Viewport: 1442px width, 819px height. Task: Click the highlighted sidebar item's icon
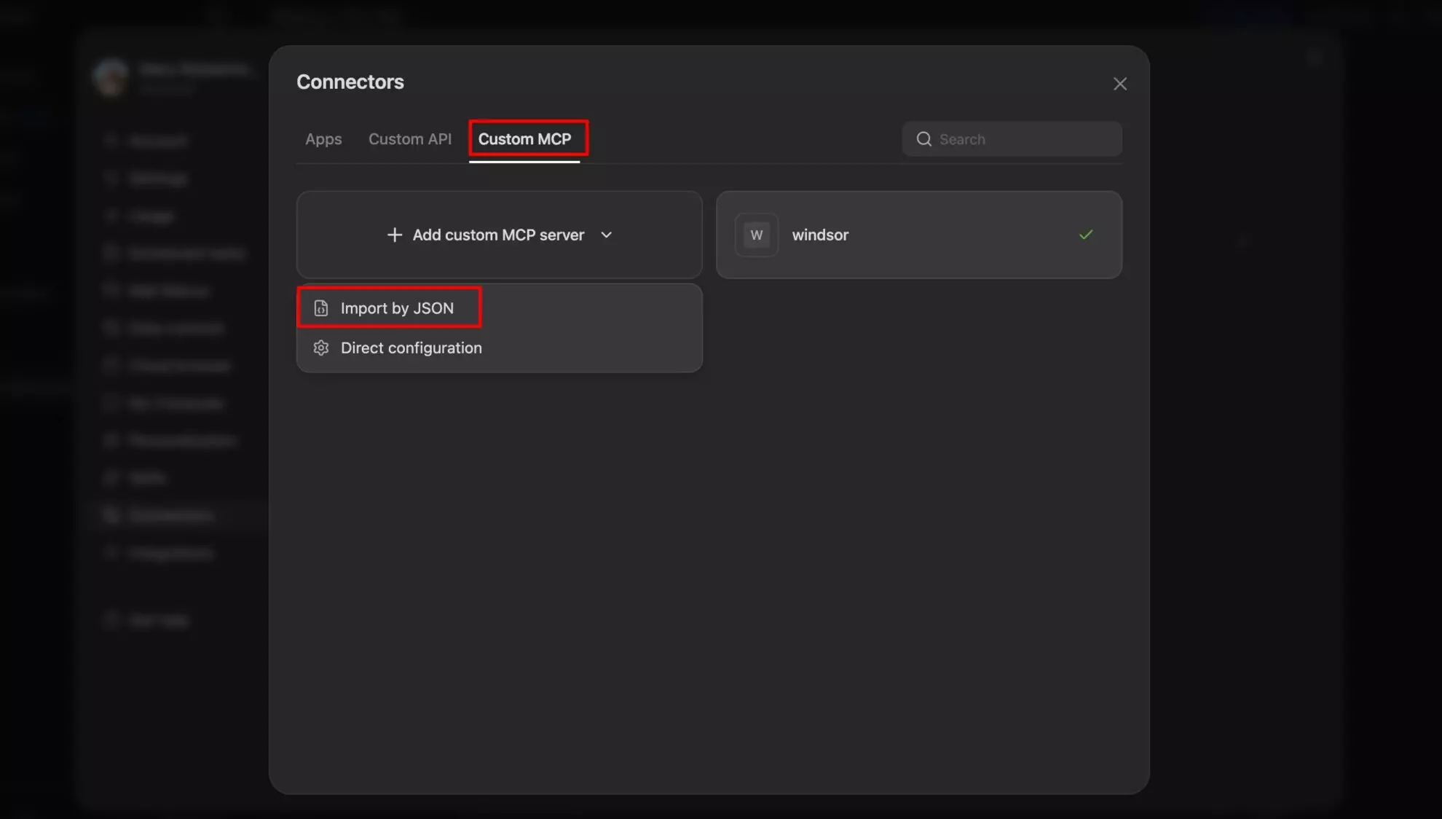coord(111,514)
